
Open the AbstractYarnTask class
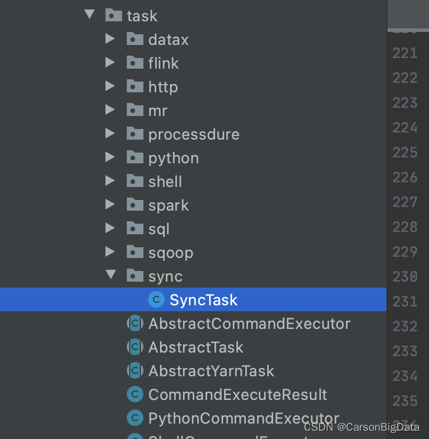[211, 371]
